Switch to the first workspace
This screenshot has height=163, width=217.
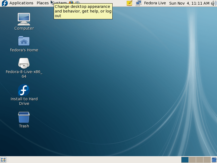(x=185, y=160)
